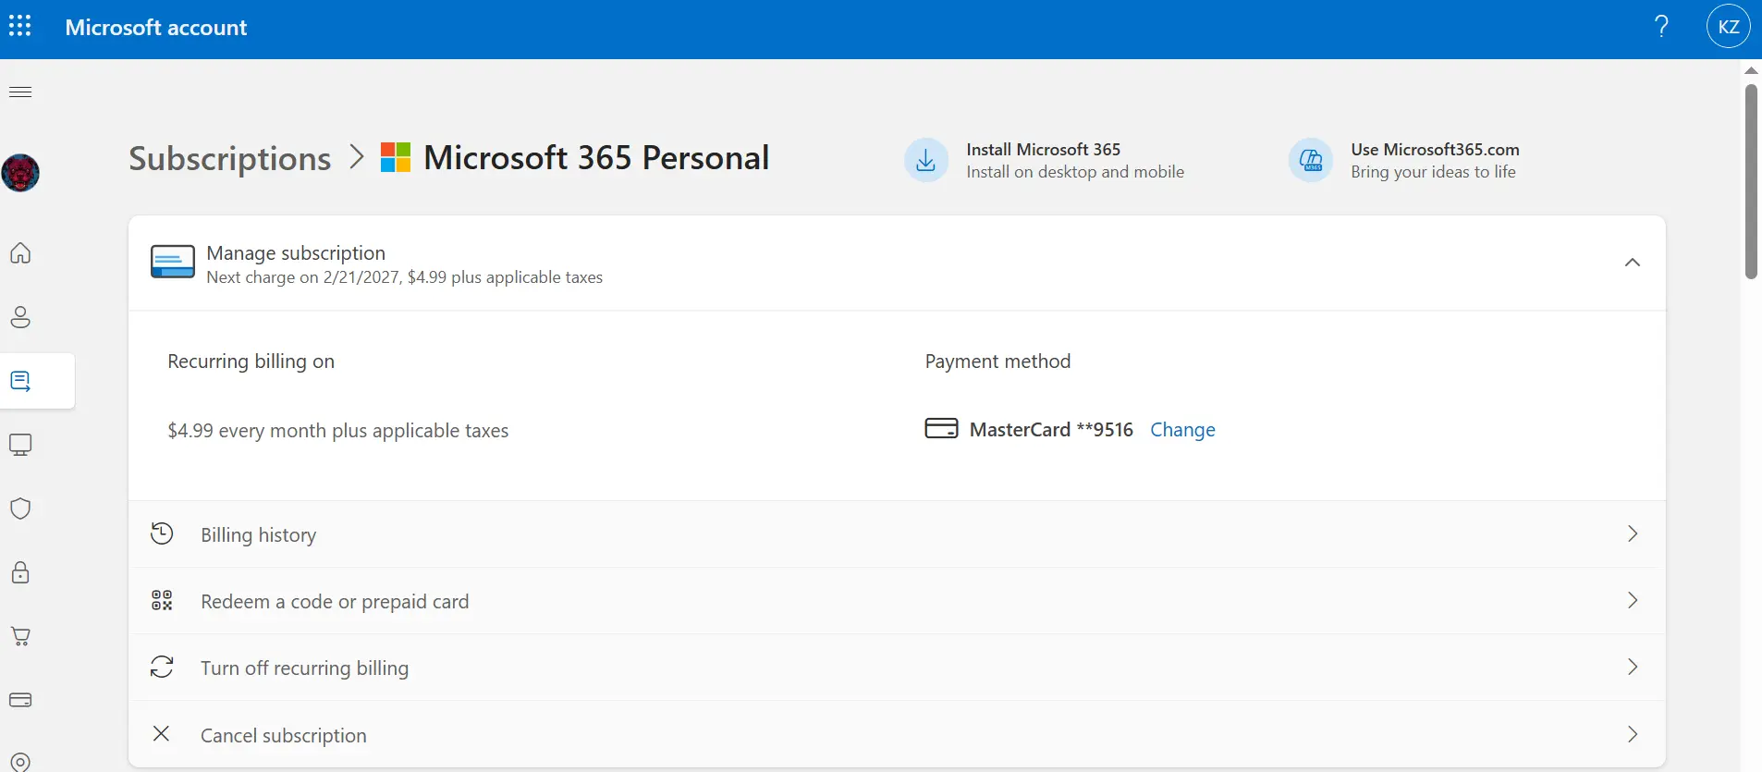The width and height of the screenshot is (1762, 772).
Task: Click the profile picture in sidebar
Action: (20, 173)
